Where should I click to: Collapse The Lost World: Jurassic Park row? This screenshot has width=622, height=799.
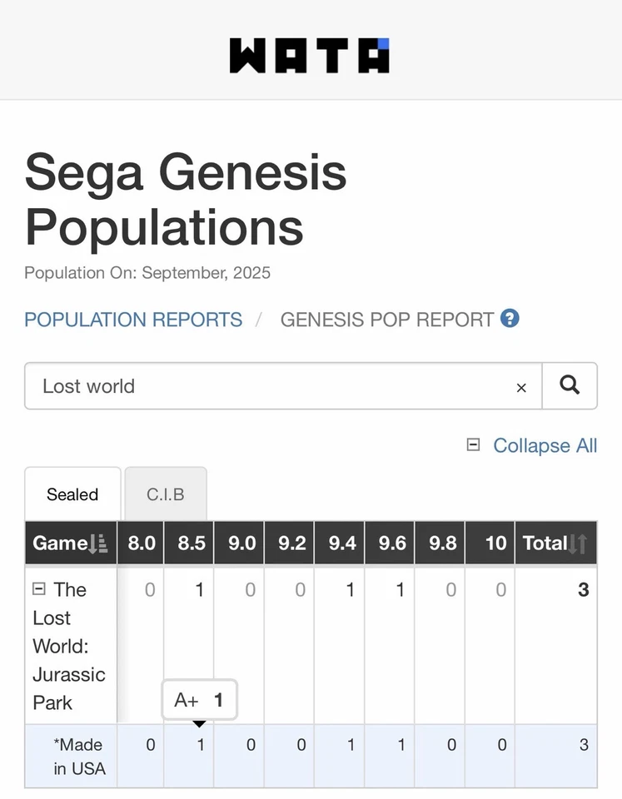(38, 589)
